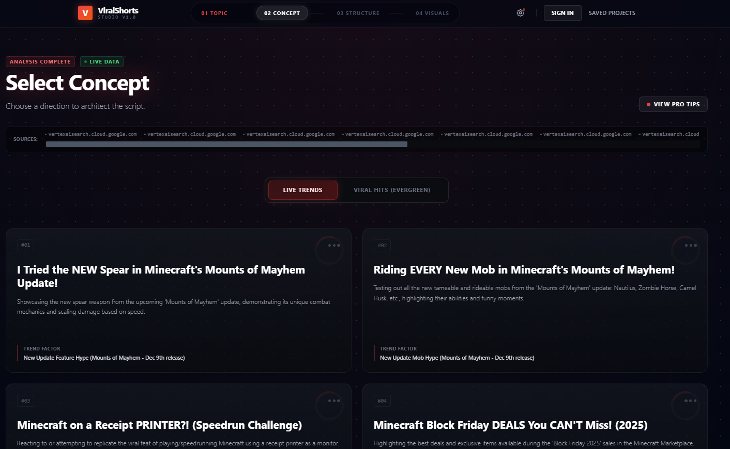Click 'New Update Mob Hype' trend factor text
The image size is (730, 449).
[457, 358]
